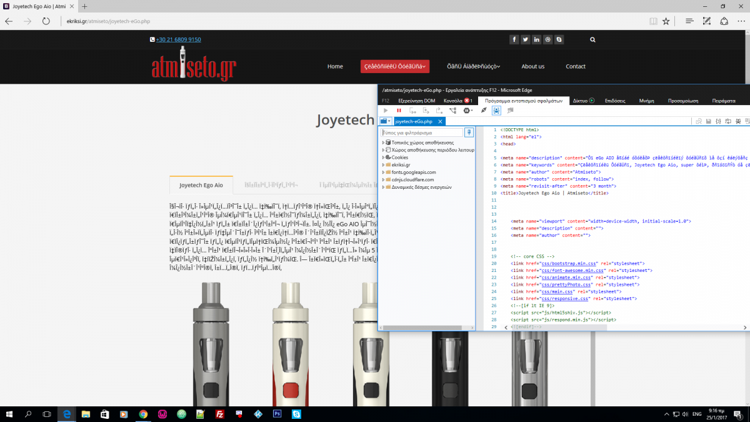Open Photoshop from the taskbar
Image resolution: width=750 pixels, height=422 pixels.
(x=277, y=414)
